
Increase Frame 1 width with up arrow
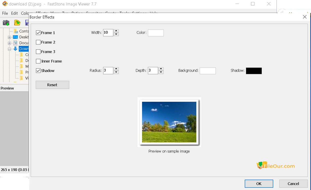tap(116, 31)
